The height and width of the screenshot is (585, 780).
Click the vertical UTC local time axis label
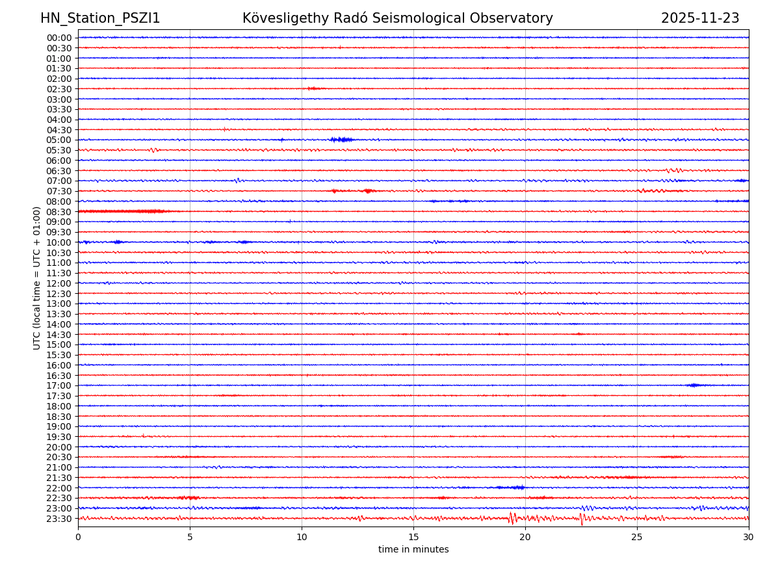[37, 278]
